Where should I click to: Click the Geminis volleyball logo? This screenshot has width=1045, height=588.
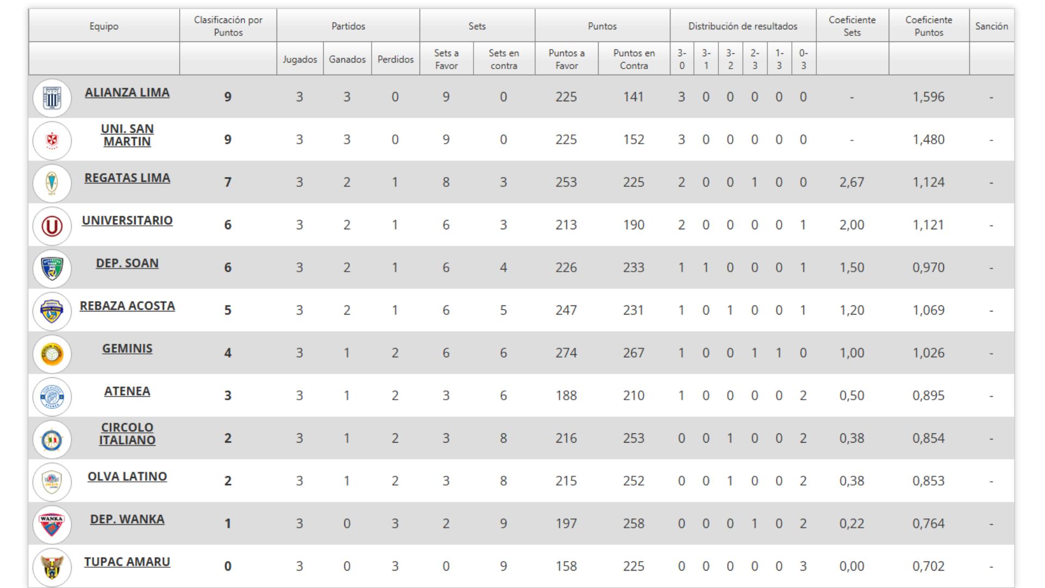[52, 354]
